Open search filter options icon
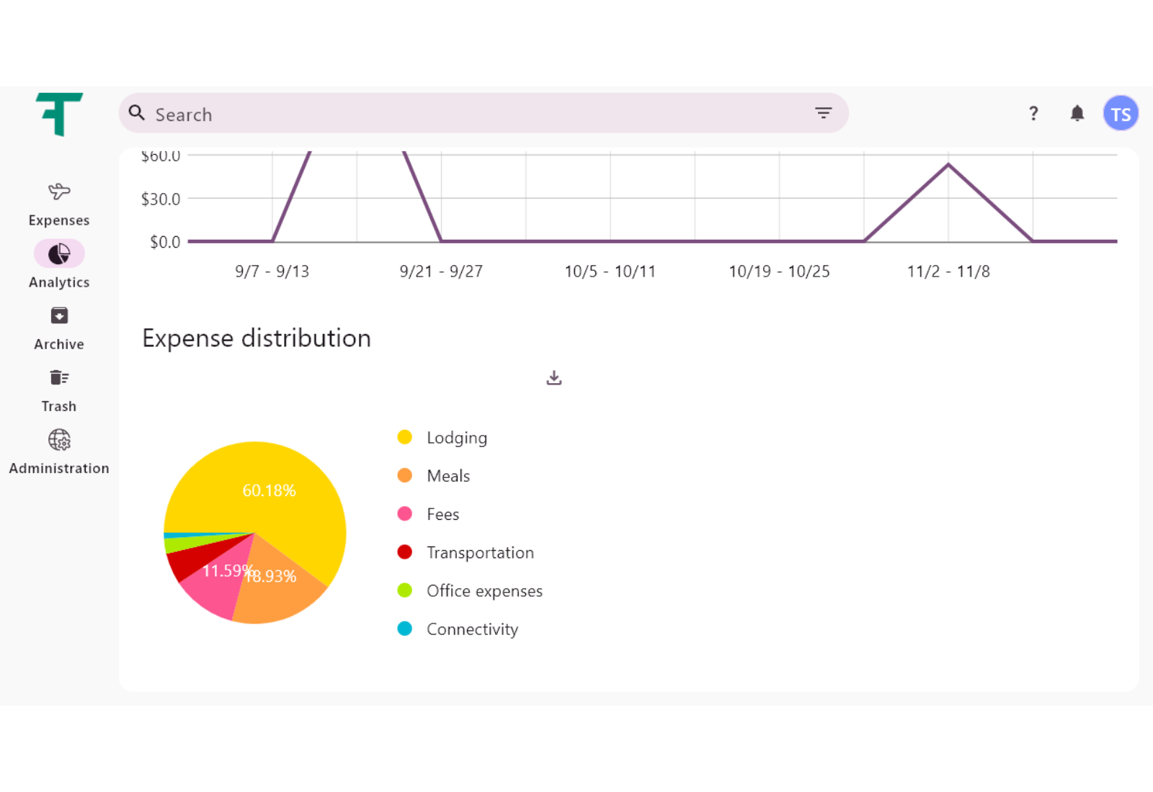 (x=823, y=113)
